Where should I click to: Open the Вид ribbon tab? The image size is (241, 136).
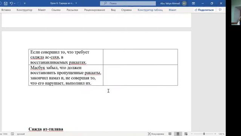coord(113,10)
